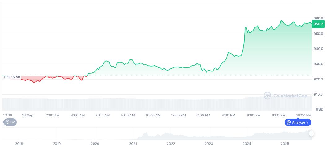Viewport: 332px width, 147px height.
Task: Click the 12:00 PM time axis label
Action: coord(178,115)
